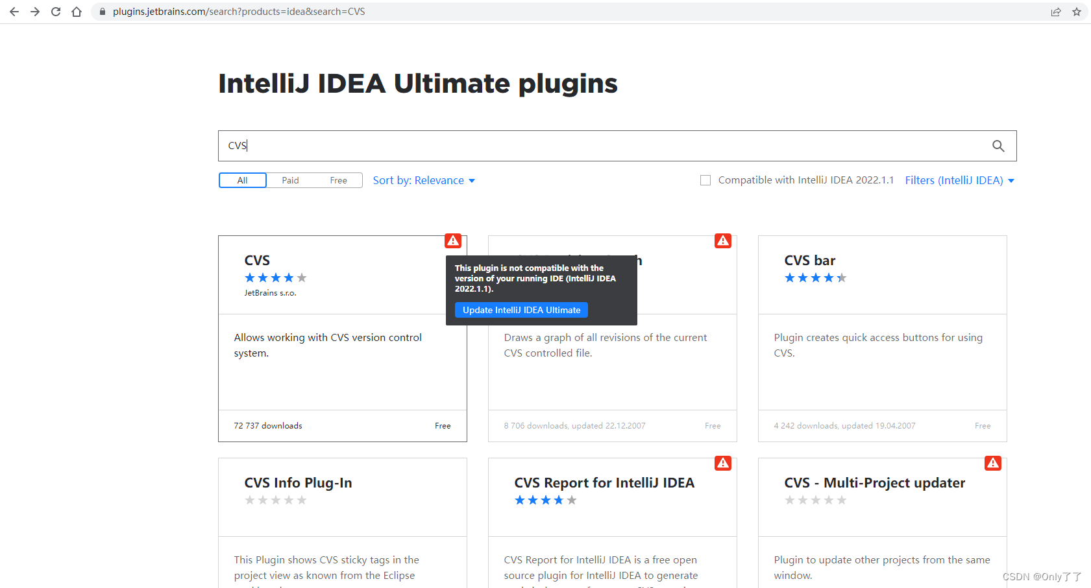Open CVS Report for IntelliJ IDEA page
The height and width of the screenshot is (588, 1091).
tap(604, 483)
